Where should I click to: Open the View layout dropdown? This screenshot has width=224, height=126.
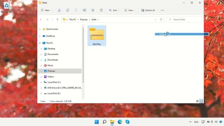point(129,10)
